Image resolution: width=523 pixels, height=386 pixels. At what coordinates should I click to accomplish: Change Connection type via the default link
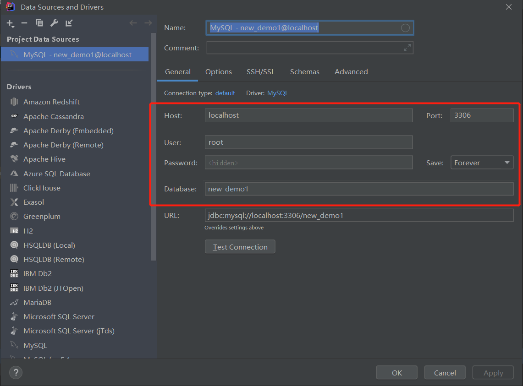225,92
